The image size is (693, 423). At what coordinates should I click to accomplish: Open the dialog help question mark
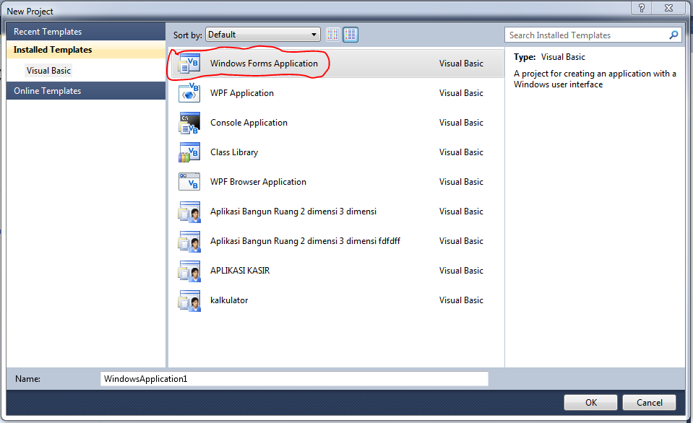[x=642, y=8]
